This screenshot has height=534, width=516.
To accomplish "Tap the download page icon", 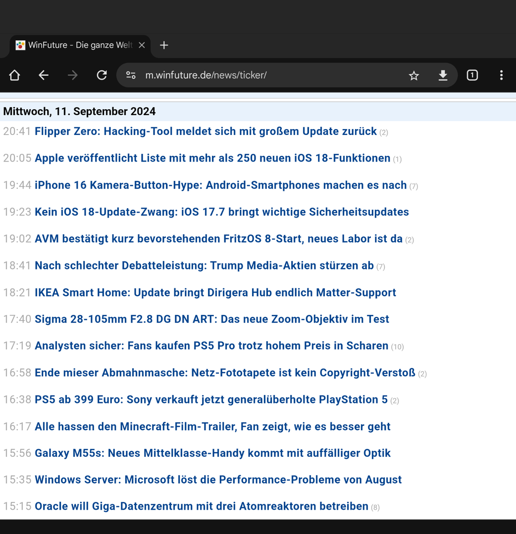I will point(443,75).
